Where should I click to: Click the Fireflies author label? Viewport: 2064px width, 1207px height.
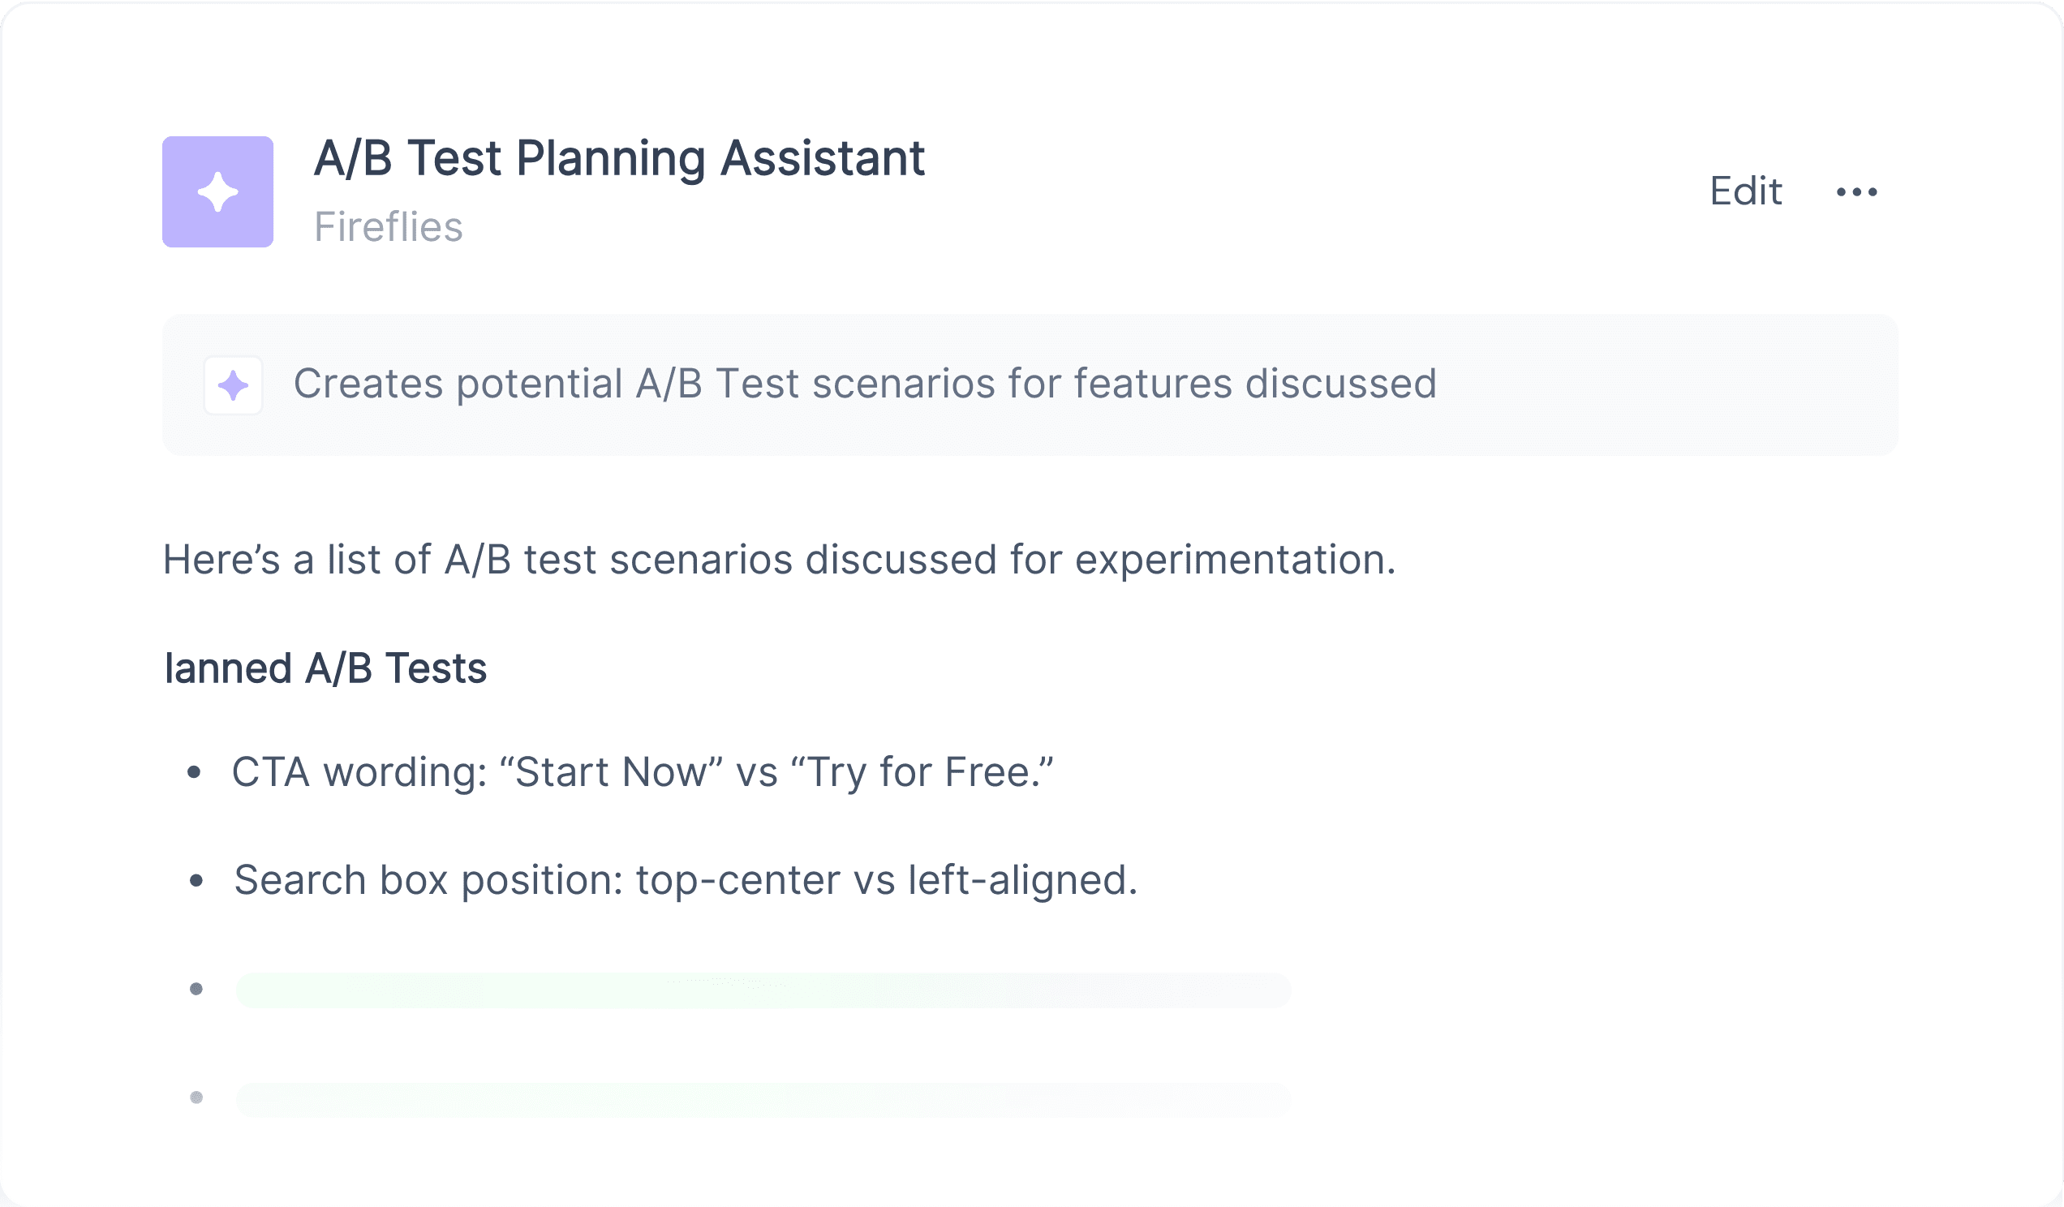coord(389,227)
